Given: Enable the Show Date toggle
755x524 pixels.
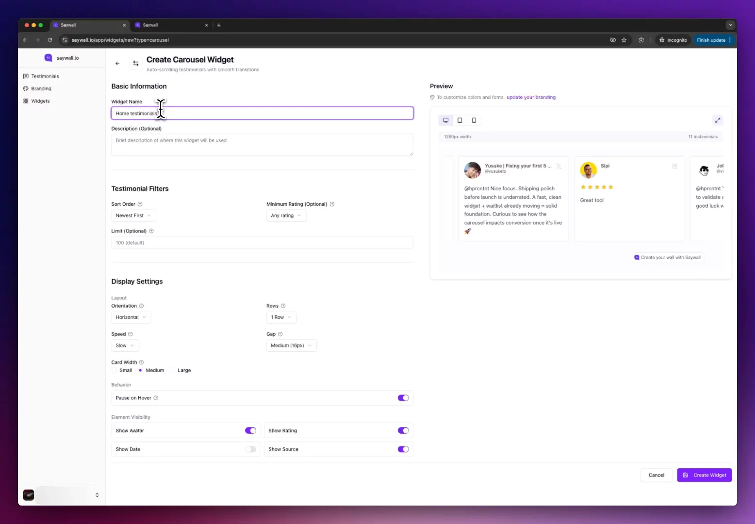Looking at the screenshot, I should pos(250,449).
